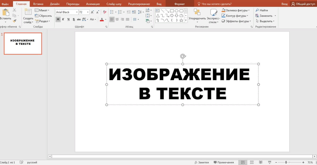Image resolution: width=317 pixels, height=165 pixels.
Task: Switch to reading view icon
Action: pos(260,162)
